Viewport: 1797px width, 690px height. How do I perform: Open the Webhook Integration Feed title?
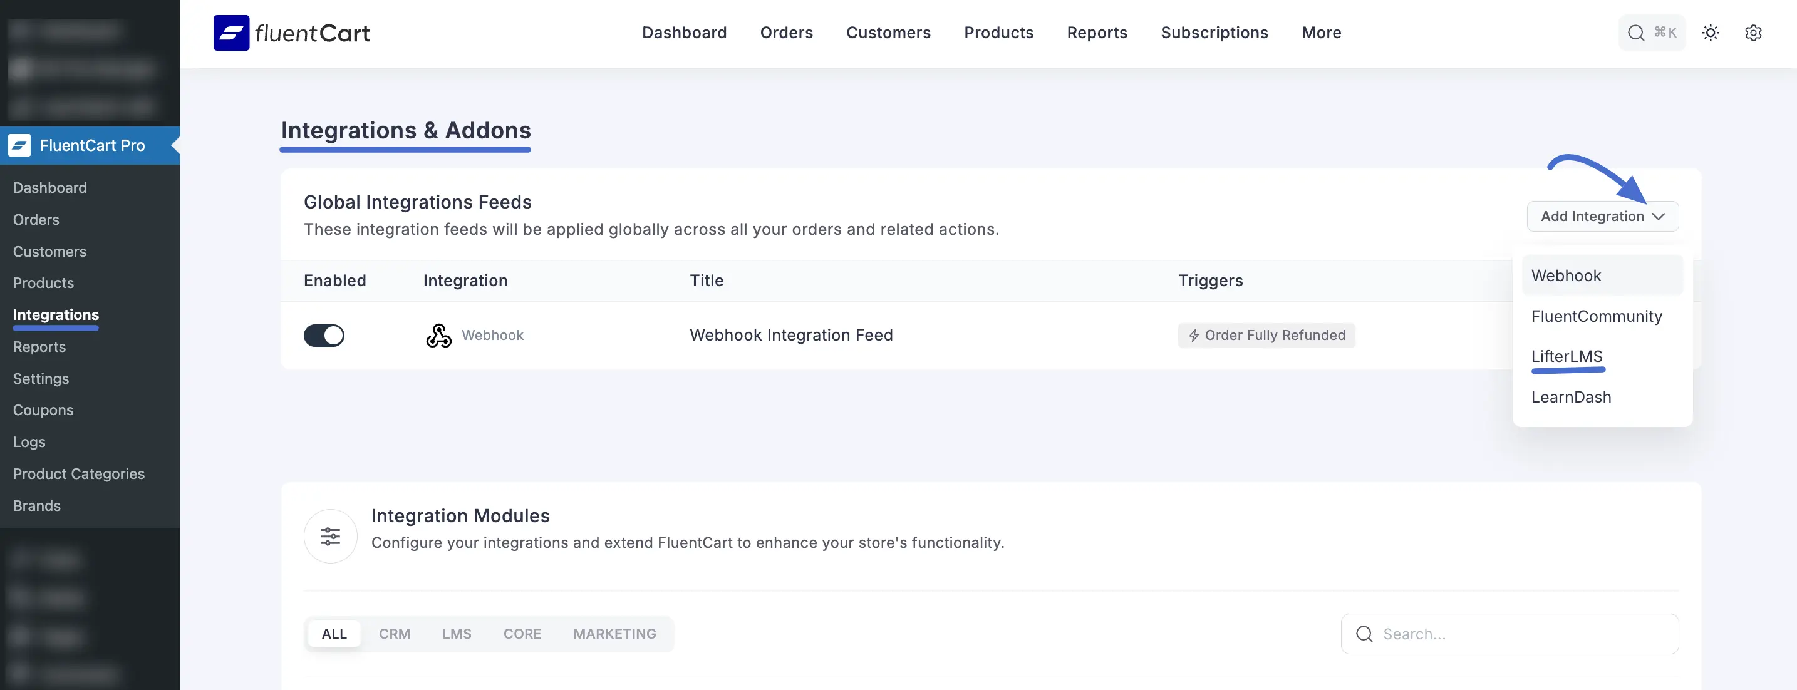click(x=790, y=336)
